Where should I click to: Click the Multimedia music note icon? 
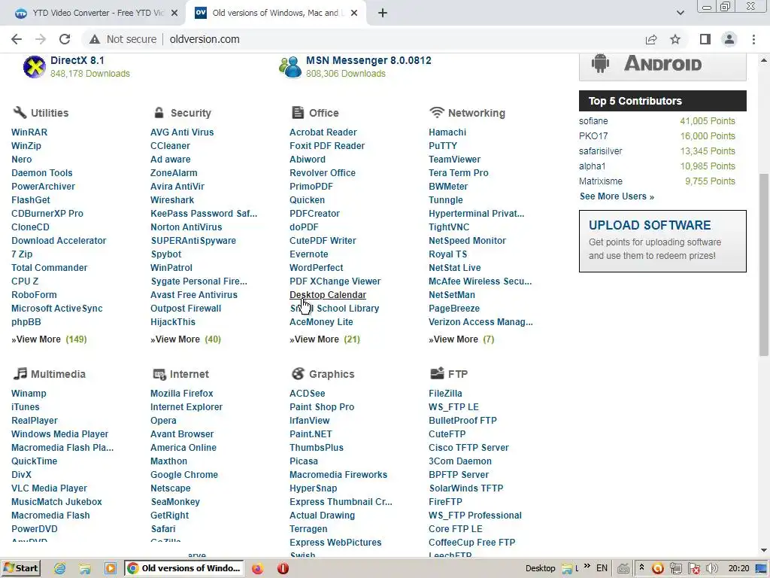coord(20,373)
